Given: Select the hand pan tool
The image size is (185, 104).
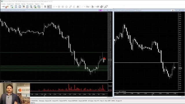Looking at the screenshot, I should coord(78,7).
